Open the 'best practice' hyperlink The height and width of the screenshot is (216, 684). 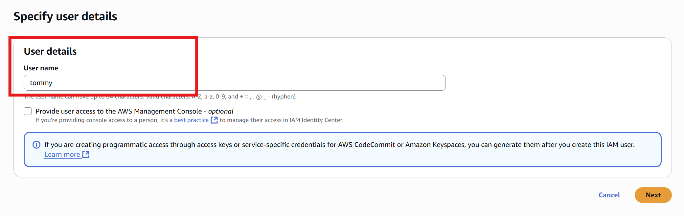(x=191, y=120)
